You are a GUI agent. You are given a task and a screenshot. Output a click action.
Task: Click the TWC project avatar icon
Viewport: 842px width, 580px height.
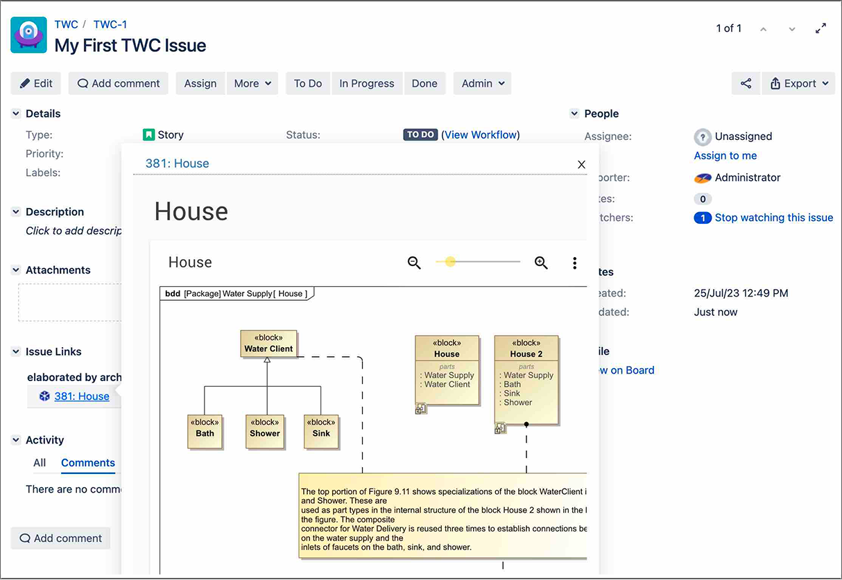click(29, 35)
